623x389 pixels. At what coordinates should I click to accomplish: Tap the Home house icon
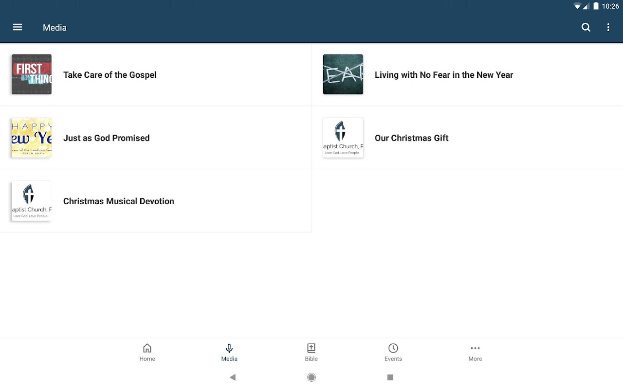147,348
